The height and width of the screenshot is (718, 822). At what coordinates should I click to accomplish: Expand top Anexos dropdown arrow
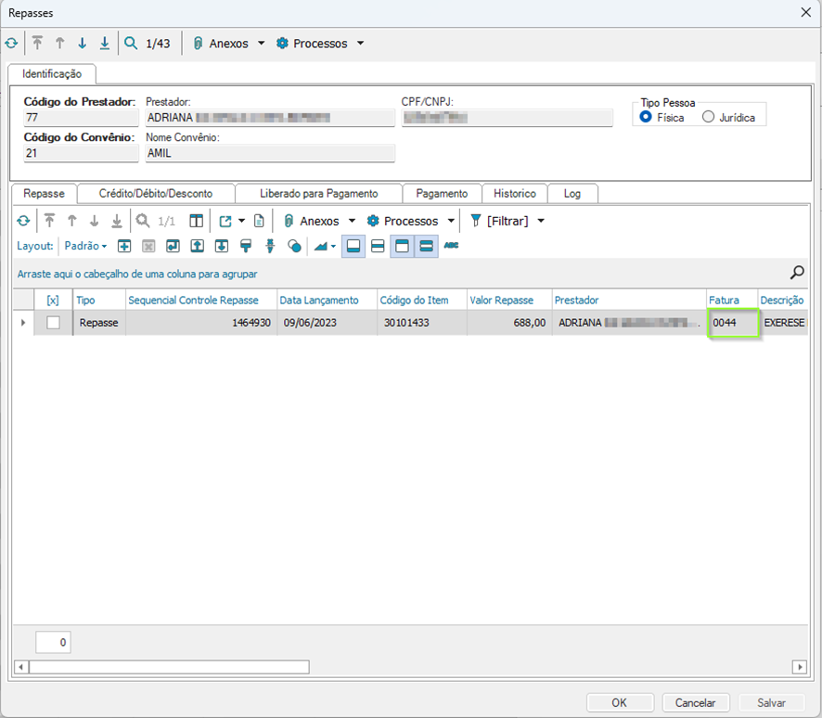pos(261,43)
